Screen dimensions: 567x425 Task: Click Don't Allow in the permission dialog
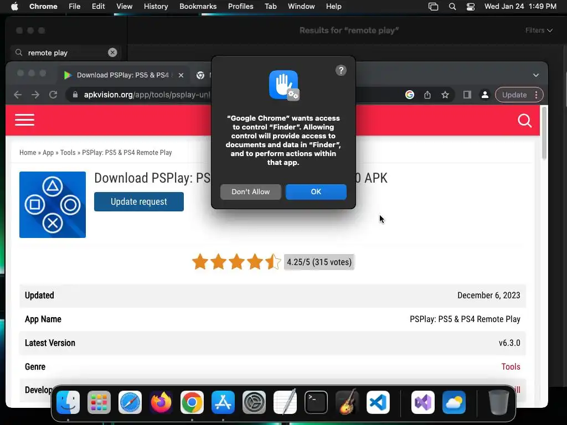pyautogui.click(x=251, y=191)
